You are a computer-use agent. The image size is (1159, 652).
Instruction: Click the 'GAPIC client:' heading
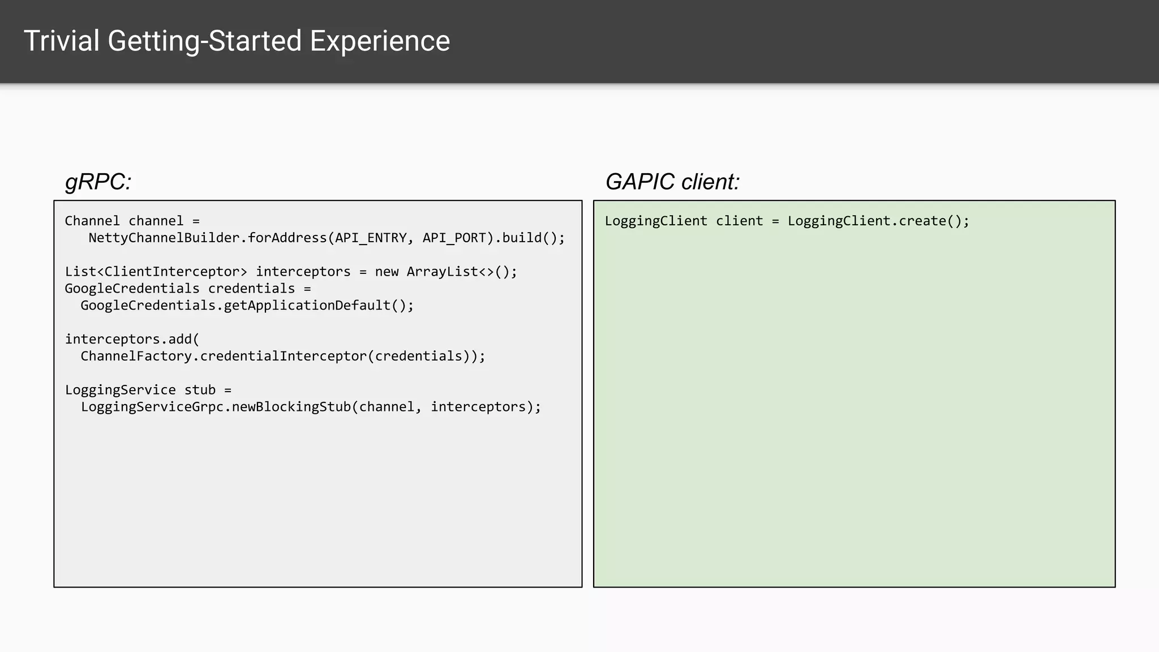(x=672, y=182)
